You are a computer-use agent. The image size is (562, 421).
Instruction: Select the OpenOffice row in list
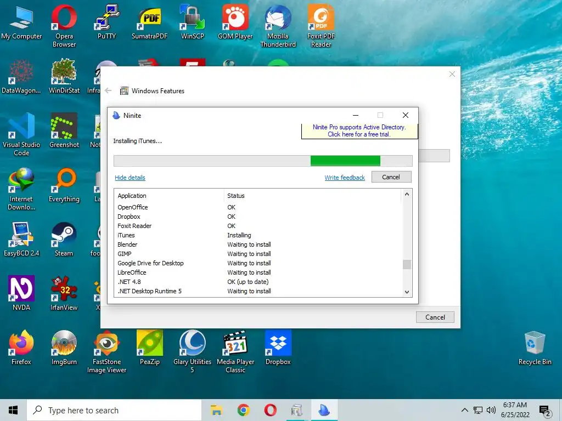click(258, 207)
